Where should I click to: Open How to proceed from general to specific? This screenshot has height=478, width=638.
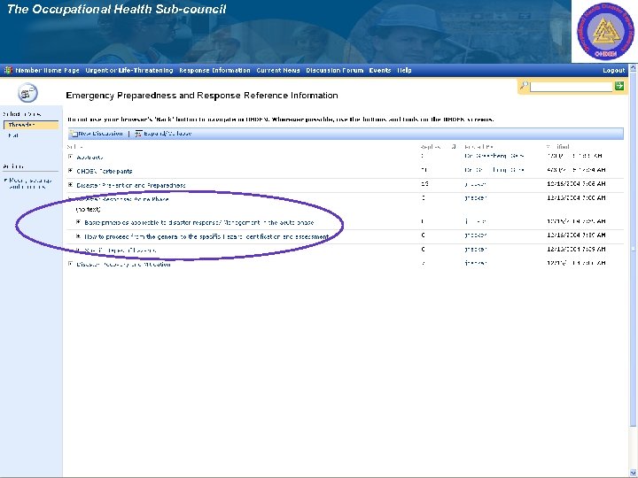tap(206, 236)
